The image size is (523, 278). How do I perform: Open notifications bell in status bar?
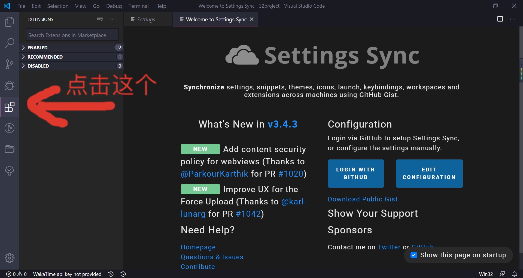point(515,274)
